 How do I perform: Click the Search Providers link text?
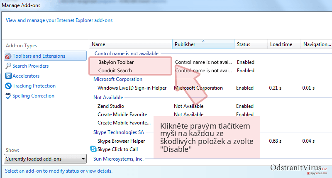pyautogui.click(x=30, y=66)
